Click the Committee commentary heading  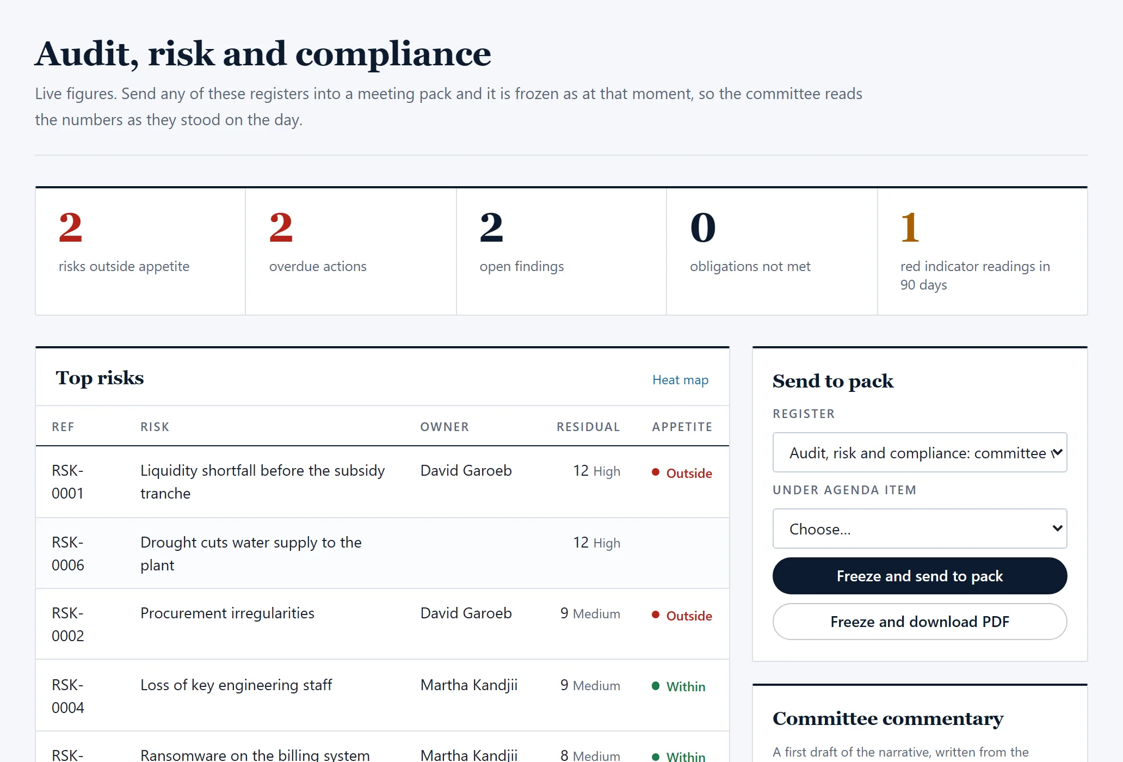click(x=888, y=718)
